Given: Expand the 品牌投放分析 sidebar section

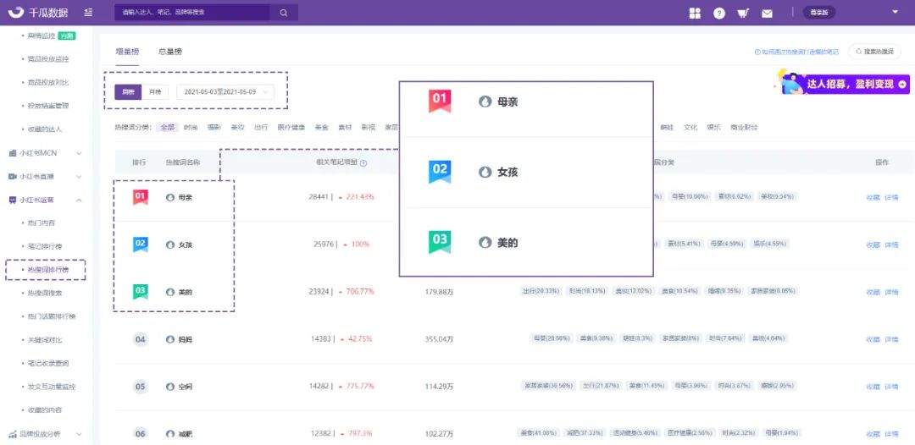Looking at the screenshot, I should coord(79,434).
